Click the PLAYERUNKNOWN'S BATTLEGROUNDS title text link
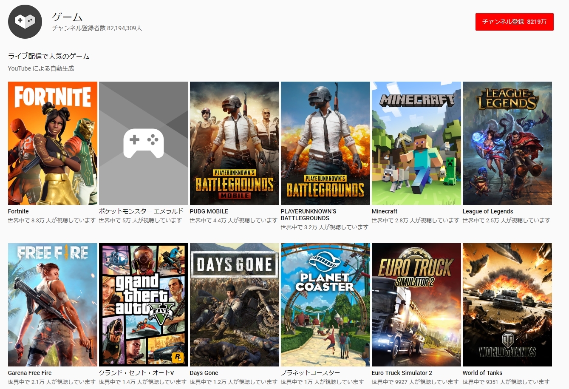Viewport: 569px width, 389px height. tap(309, 215)
